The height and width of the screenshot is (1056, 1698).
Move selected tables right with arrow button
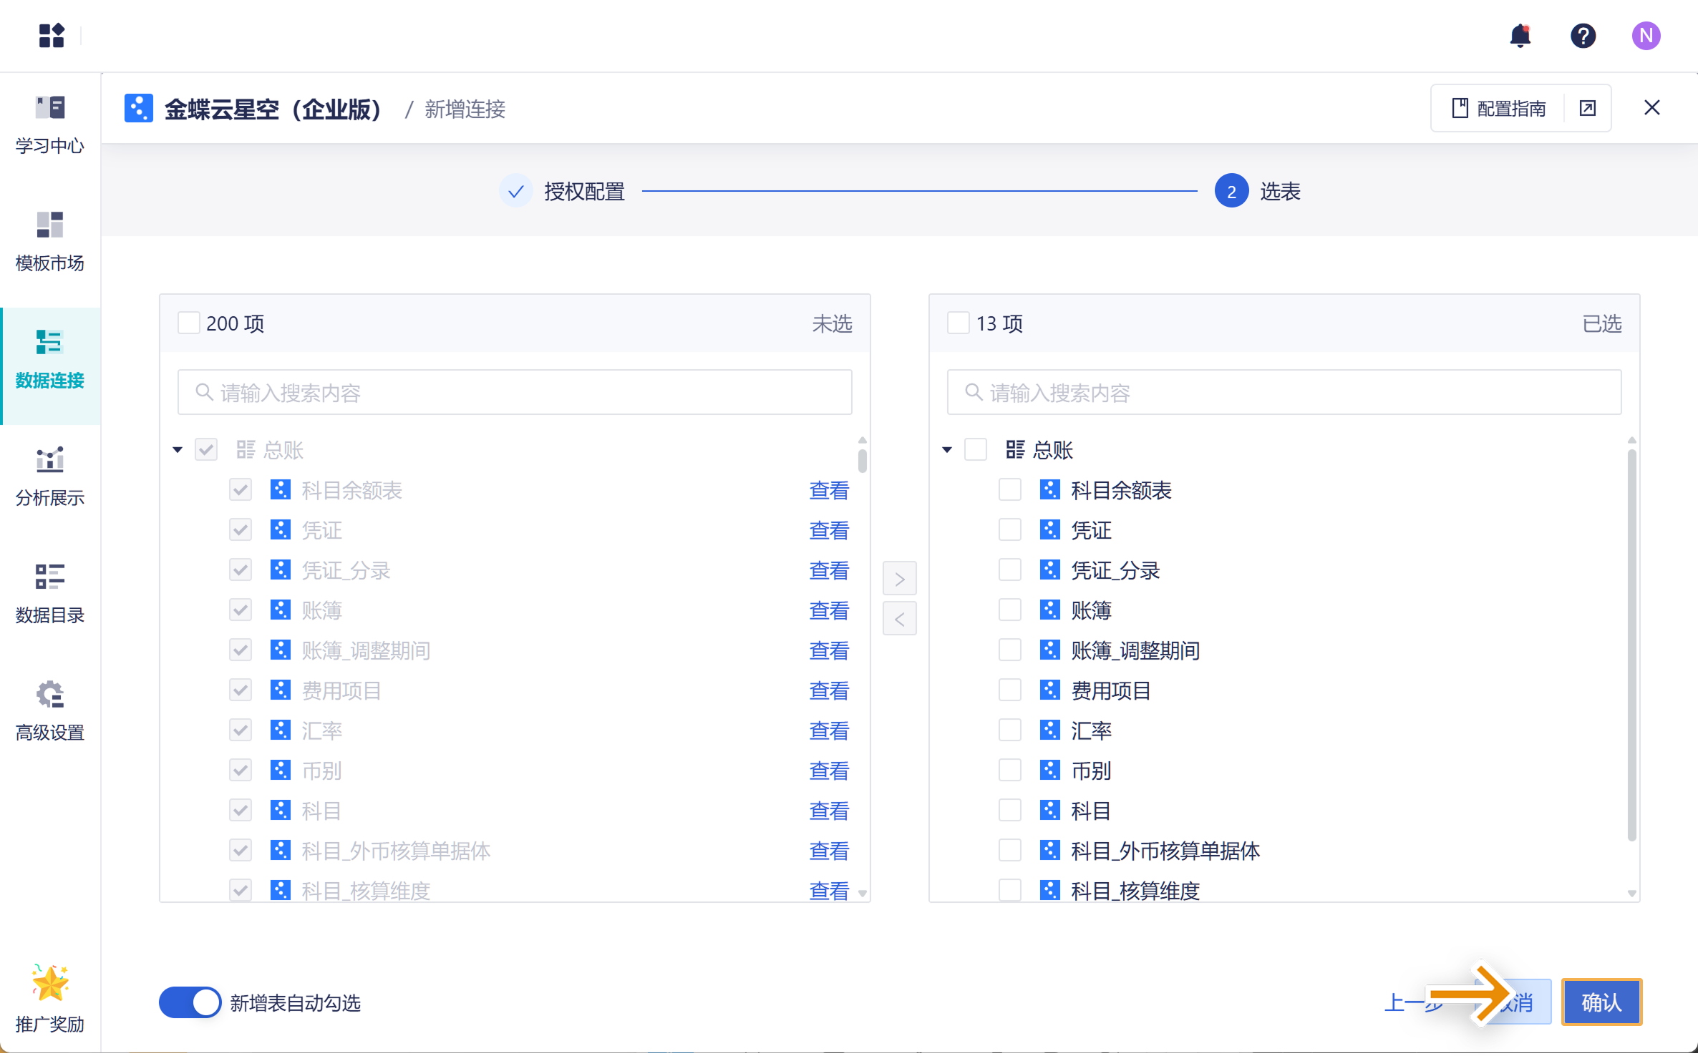coord(899,578)
